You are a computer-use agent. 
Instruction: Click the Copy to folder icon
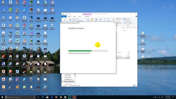pos(92,20)
